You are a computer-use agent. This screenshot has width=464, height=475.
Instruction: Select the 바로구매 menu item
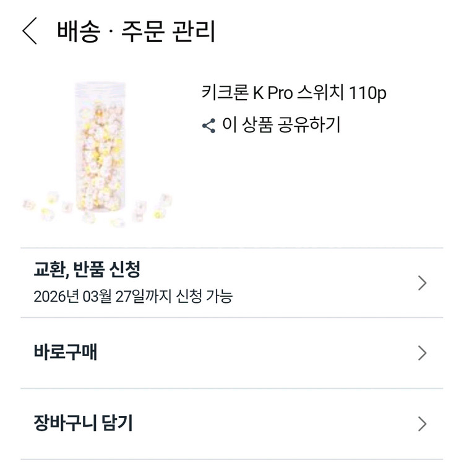pyautogui.click(x=66, y=353)
